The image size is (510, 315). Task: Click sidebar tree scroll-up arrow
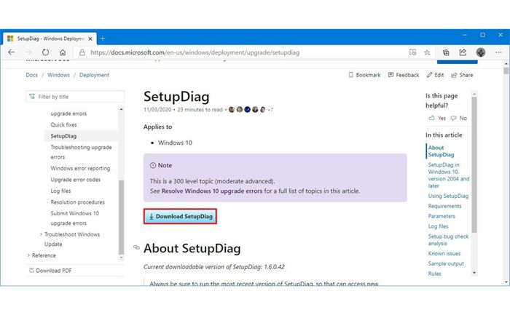tap(122, 109)
